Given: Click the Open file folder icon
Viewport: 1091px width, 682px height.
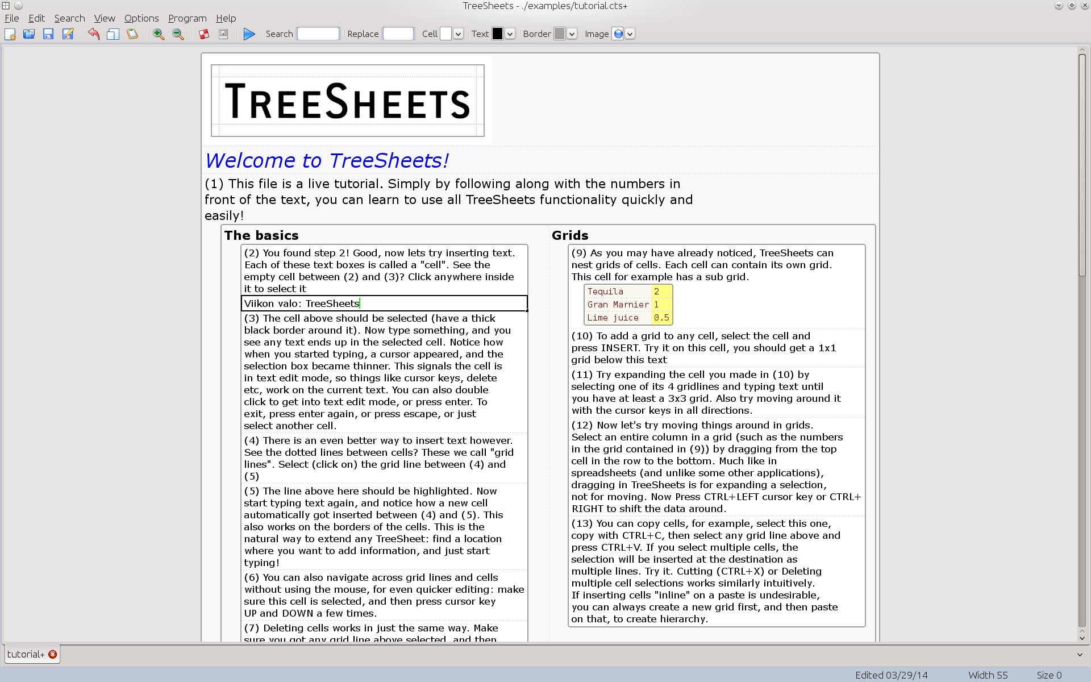Looking at the screenshot, I should (x=29, y=34).
